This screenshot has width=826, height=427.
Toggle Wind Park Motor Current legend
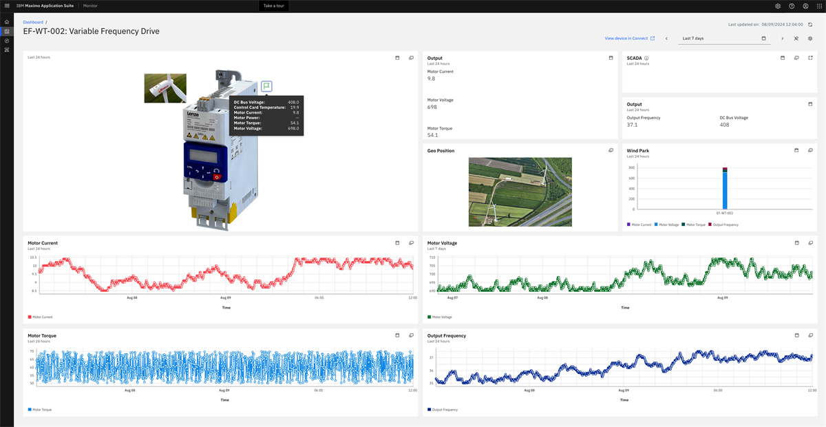click(x=639, y=225)
